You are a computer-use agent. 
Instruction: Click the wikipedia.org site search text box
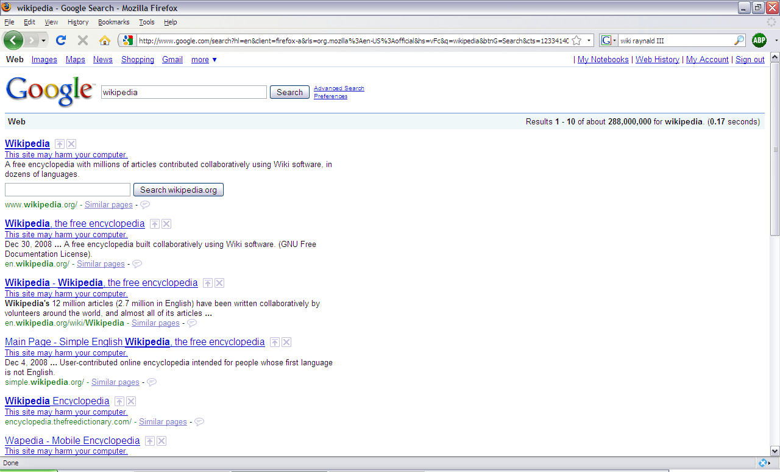click(68, 190)
